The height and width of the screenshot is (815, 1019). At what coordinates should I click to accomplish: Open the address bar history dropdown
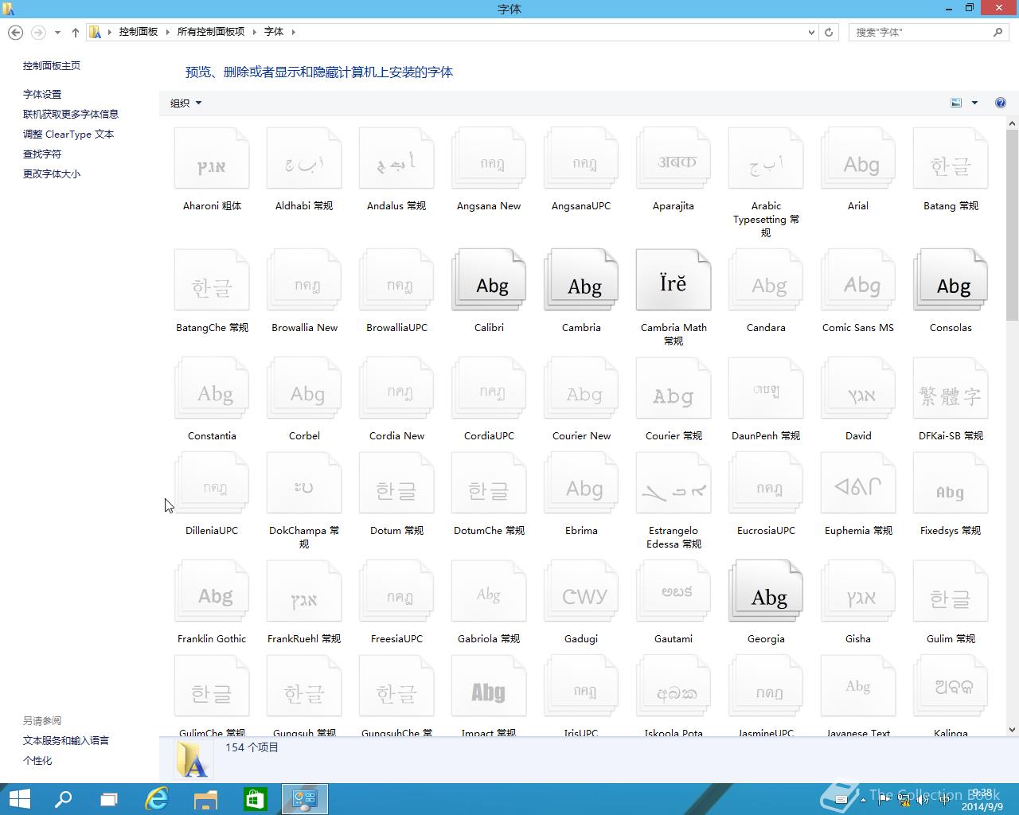[x=811, y=33]
